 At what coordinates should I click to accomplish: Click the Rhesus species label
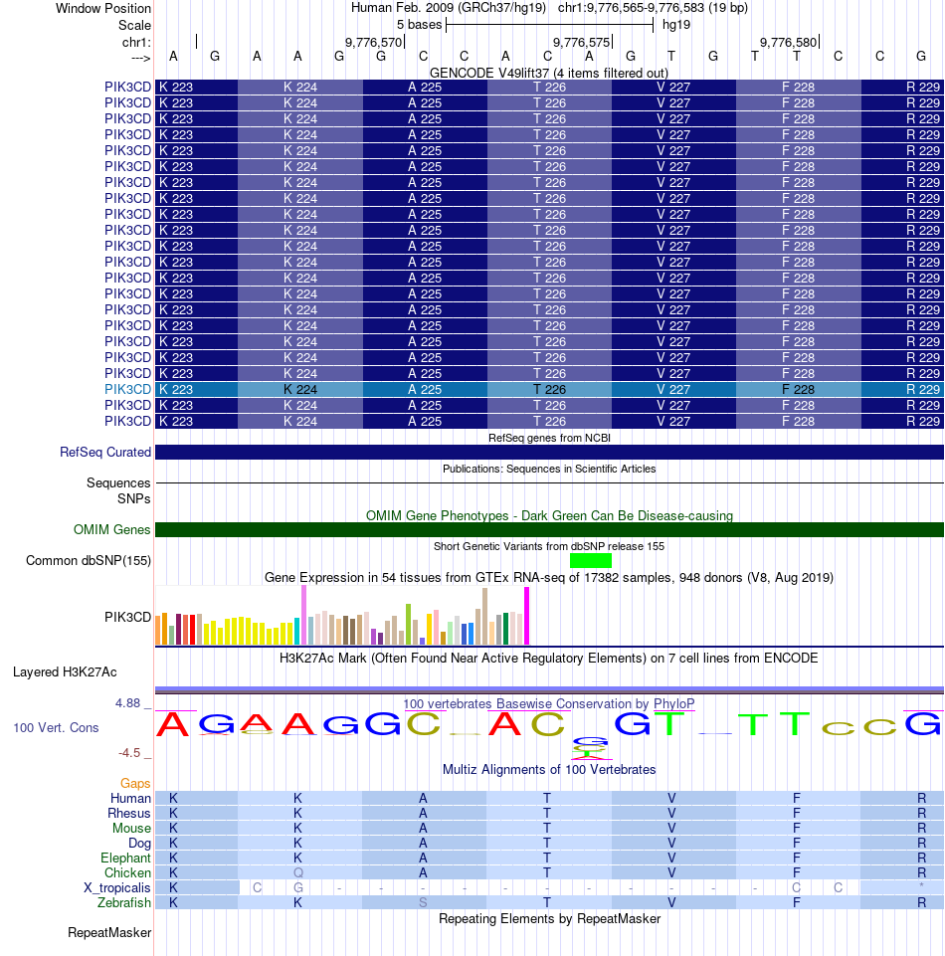128,814
